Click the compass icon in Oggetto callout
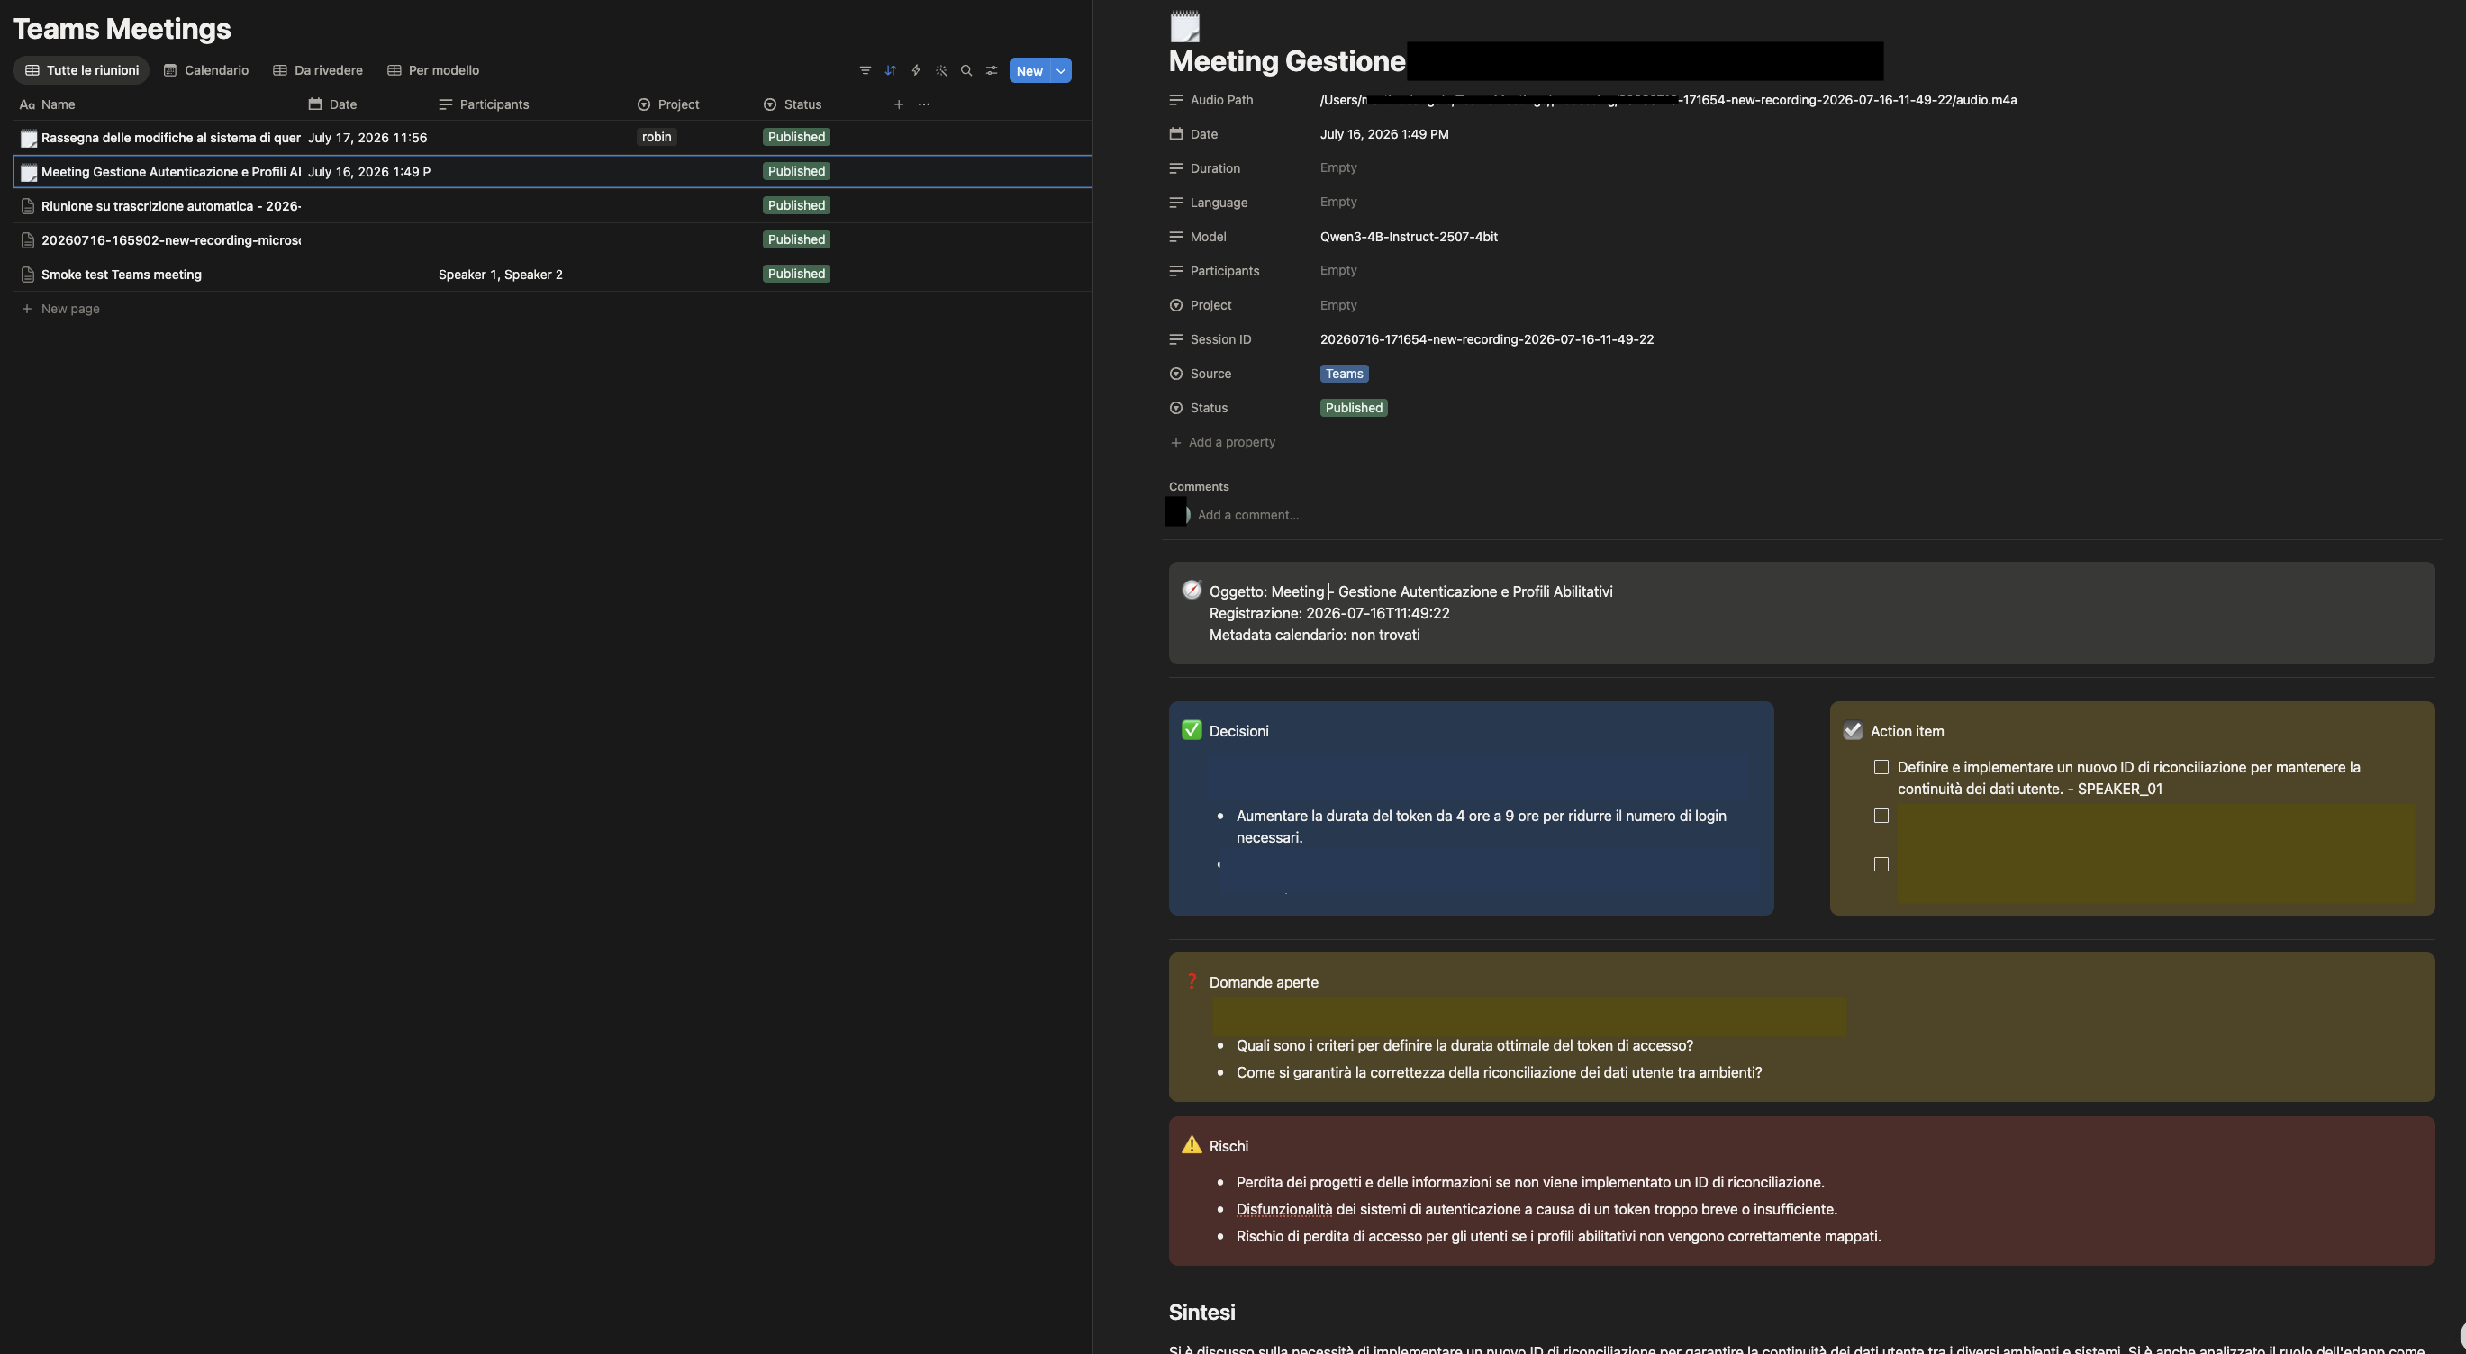 1191,591
